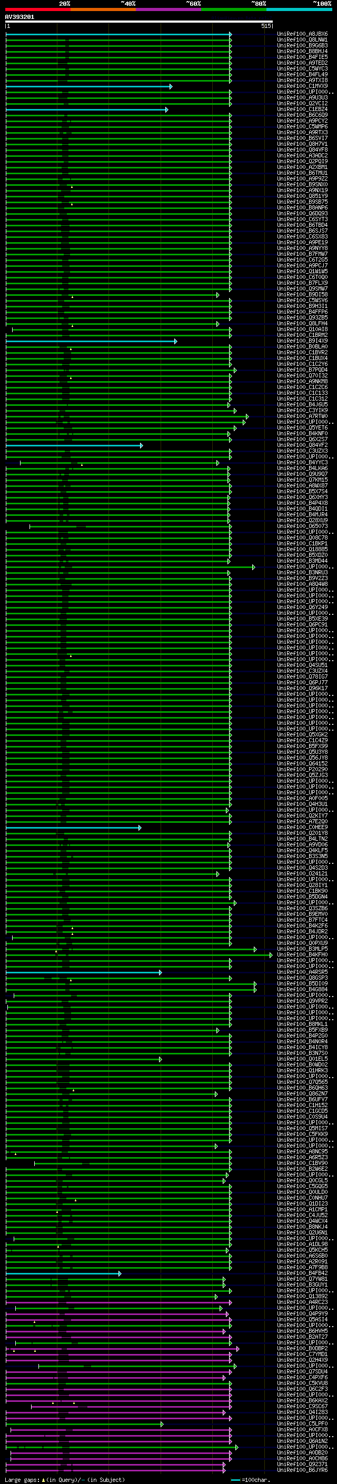Open the UniRef100_C5LPF0 hit
The width and height of the screenshot is (337, 1484).
click(302, 1423)
